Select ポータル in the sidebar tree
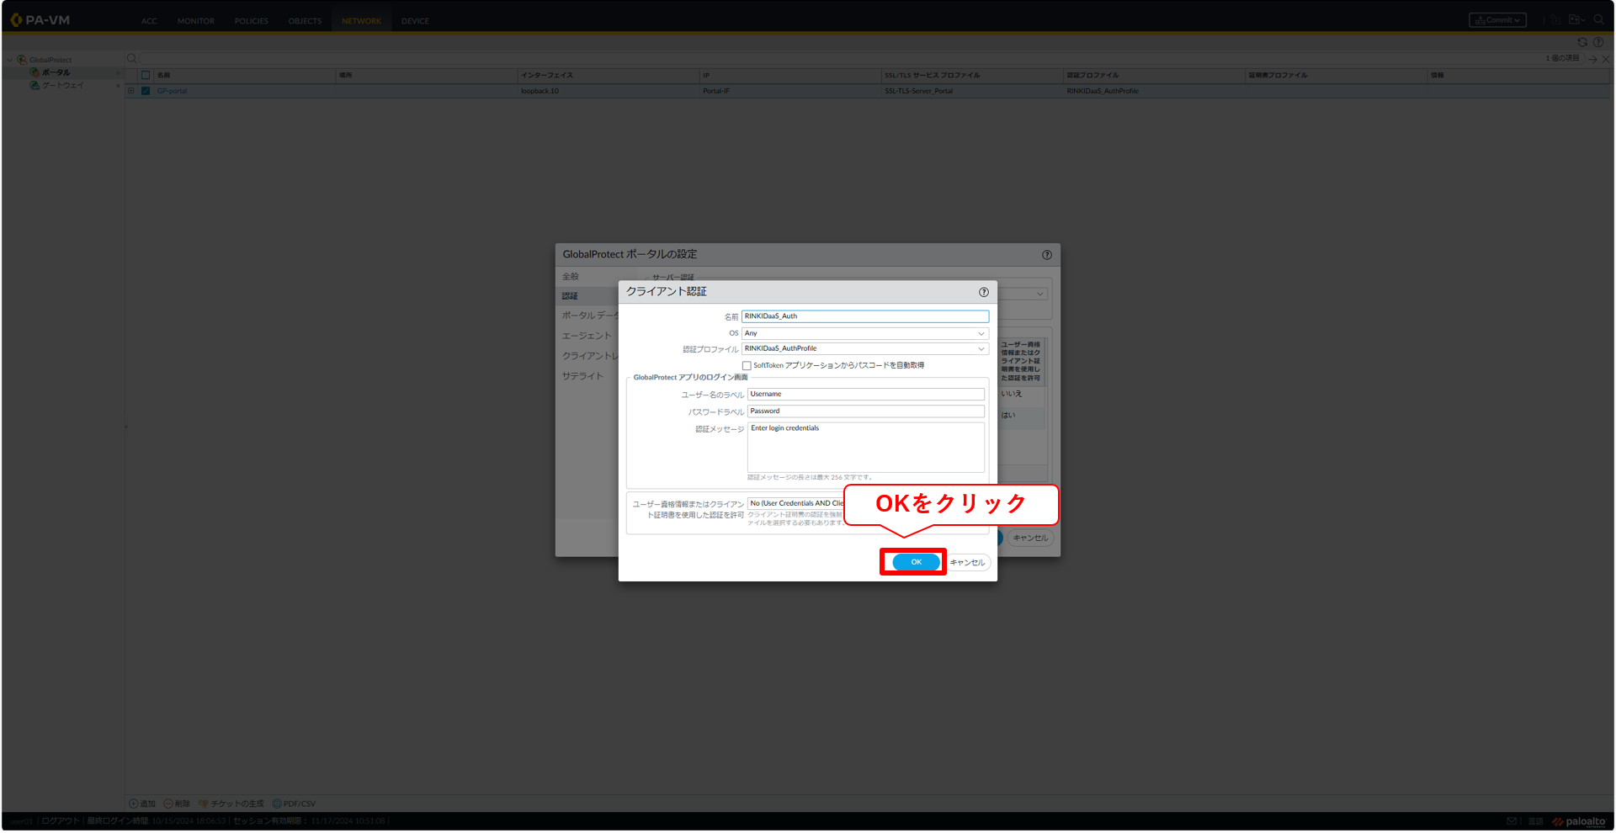1616x833 pixels. (x=56, y=72)
